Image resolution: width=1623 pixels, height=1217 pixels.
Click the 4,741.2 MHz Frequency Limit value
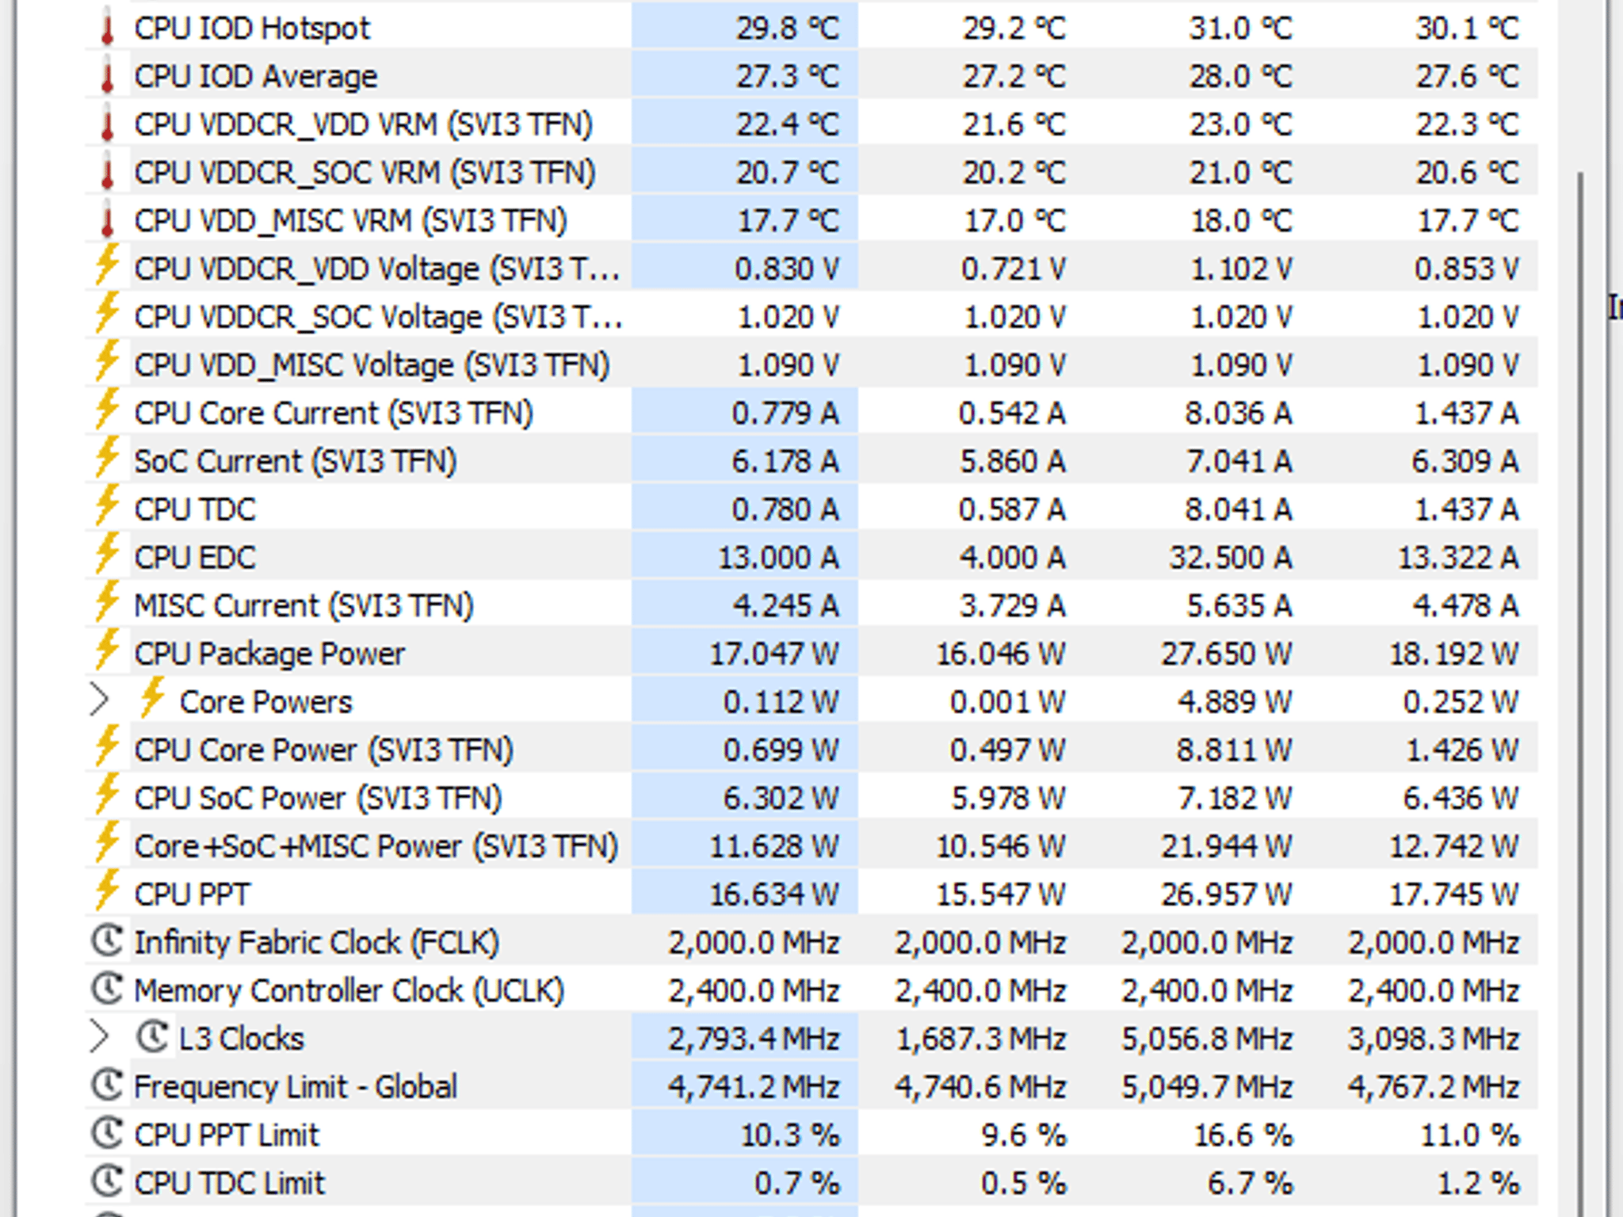754,1087
